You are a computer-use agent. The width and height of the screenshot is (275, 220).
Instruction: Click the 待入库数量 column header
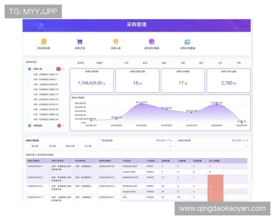coord(215,161)
